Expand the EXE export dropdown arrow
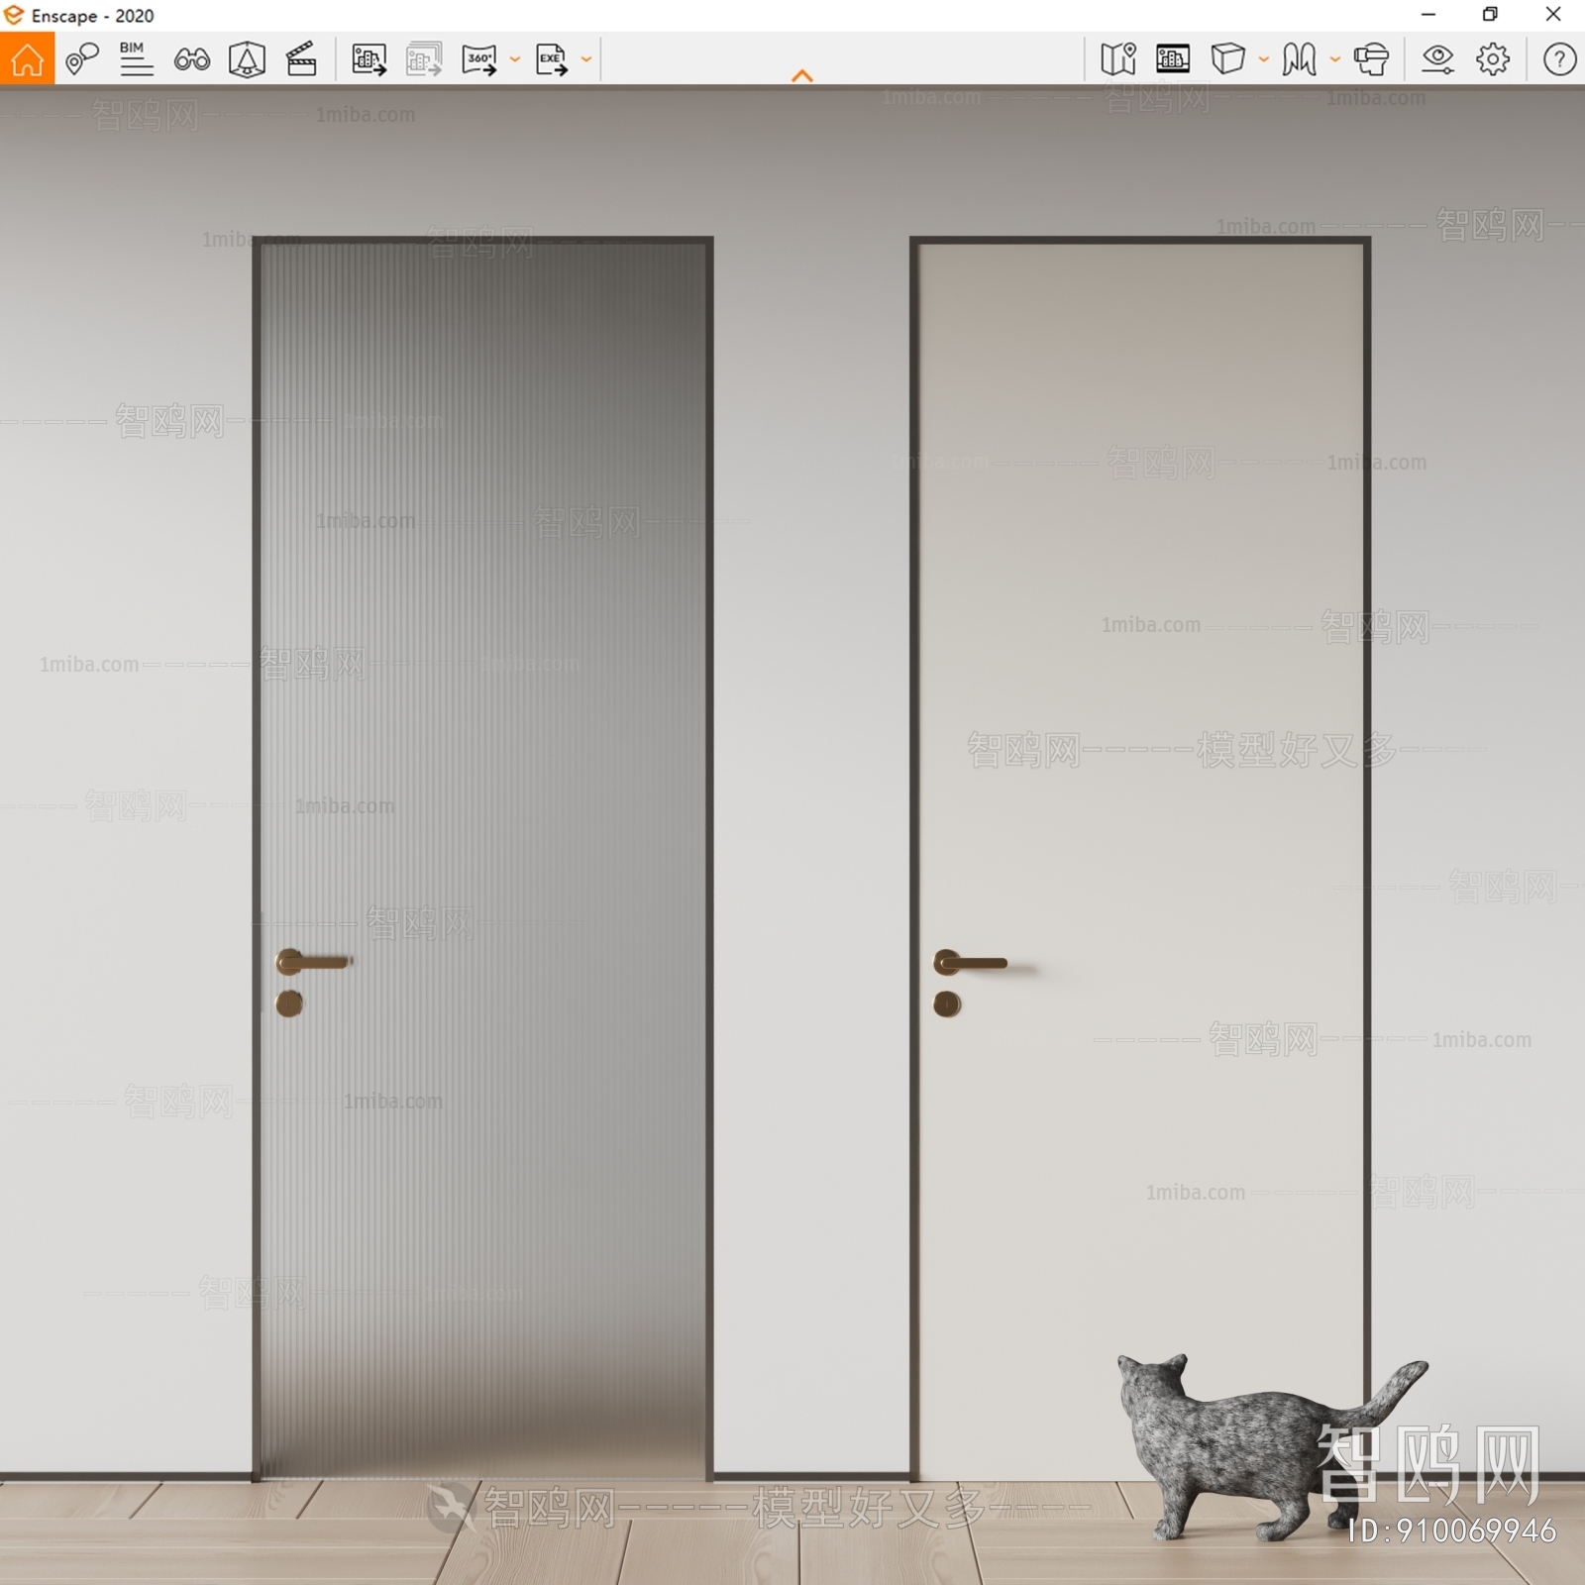 (586, 59)
